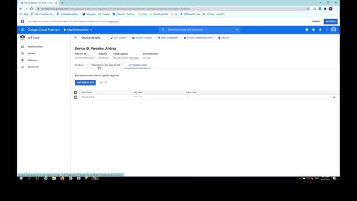357x201 pixels.
Task: Click Send Command in the toolbar
Action: coord(168,38)
